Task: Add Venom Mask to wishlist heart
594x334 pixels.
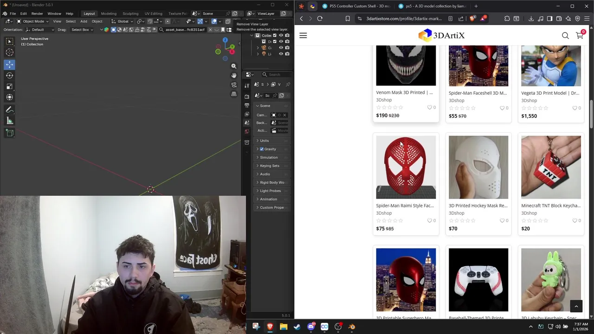Action: click(429, 107)
